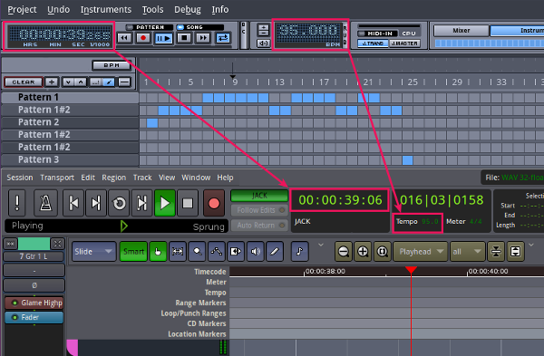Show the Instrument rack panel
Image resolution: width=544 pixels, height=356 pixels.
[x=517, y=31]
